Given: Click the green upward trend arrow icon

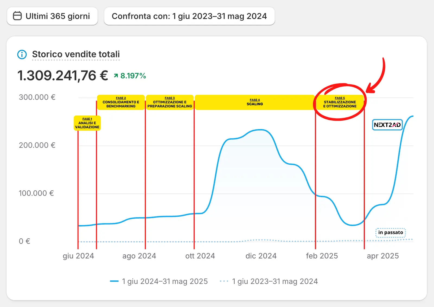Looking at the screenshot, I should (x=116, y=76).
